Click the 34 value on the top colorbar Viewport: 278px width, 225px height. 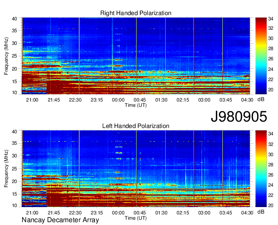[x=271, y=19]
